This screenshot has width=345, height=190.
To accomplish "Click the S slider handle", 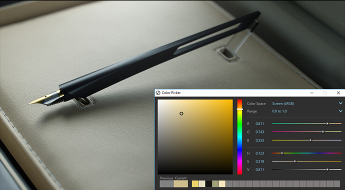I will (295, 161).
